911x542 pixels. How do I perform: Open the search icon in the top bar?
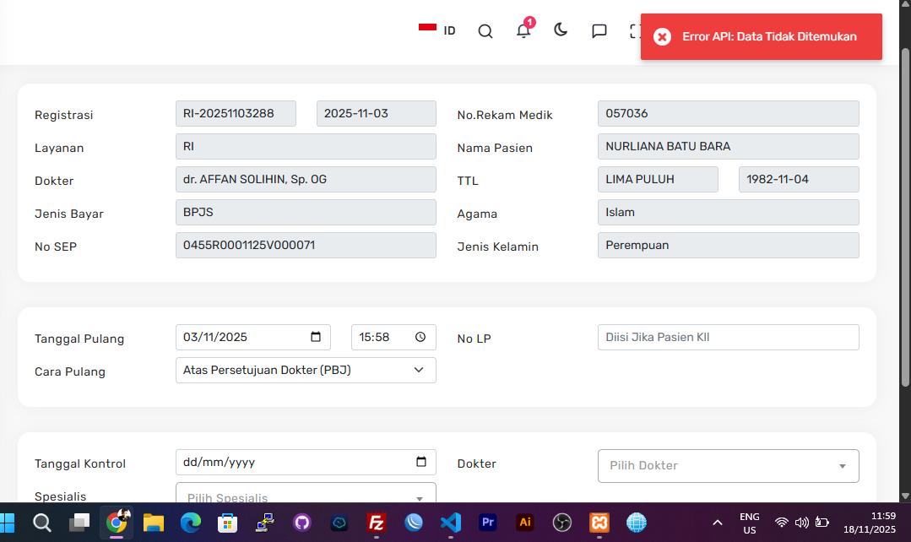[x=485, y=31]
